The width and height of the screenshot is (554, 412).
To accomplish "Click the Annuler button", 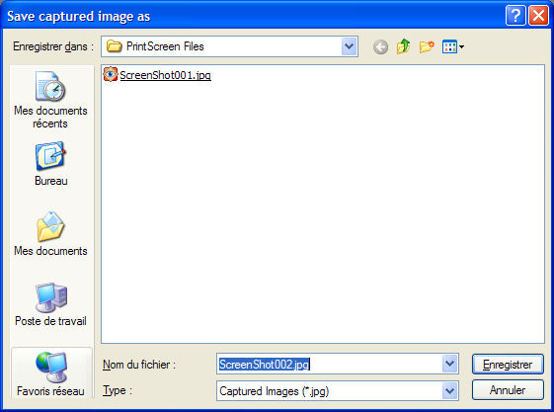I will (508, 390).
